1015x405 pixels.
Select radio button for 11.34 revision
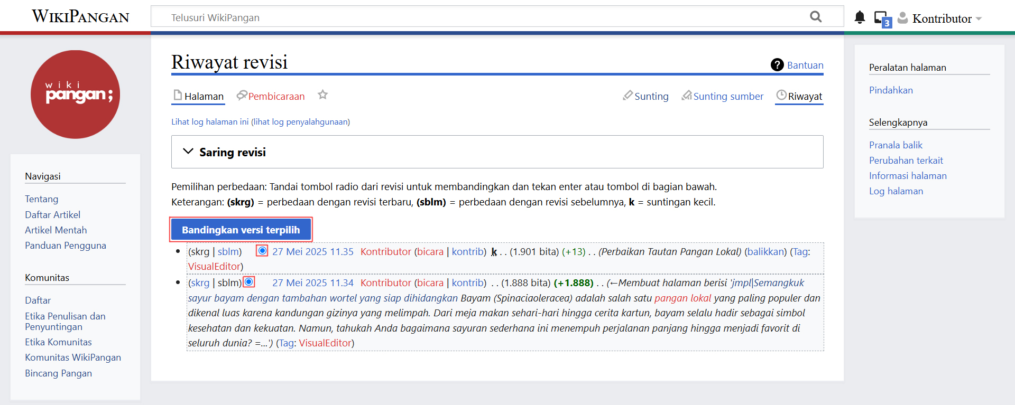click(249, 282)
